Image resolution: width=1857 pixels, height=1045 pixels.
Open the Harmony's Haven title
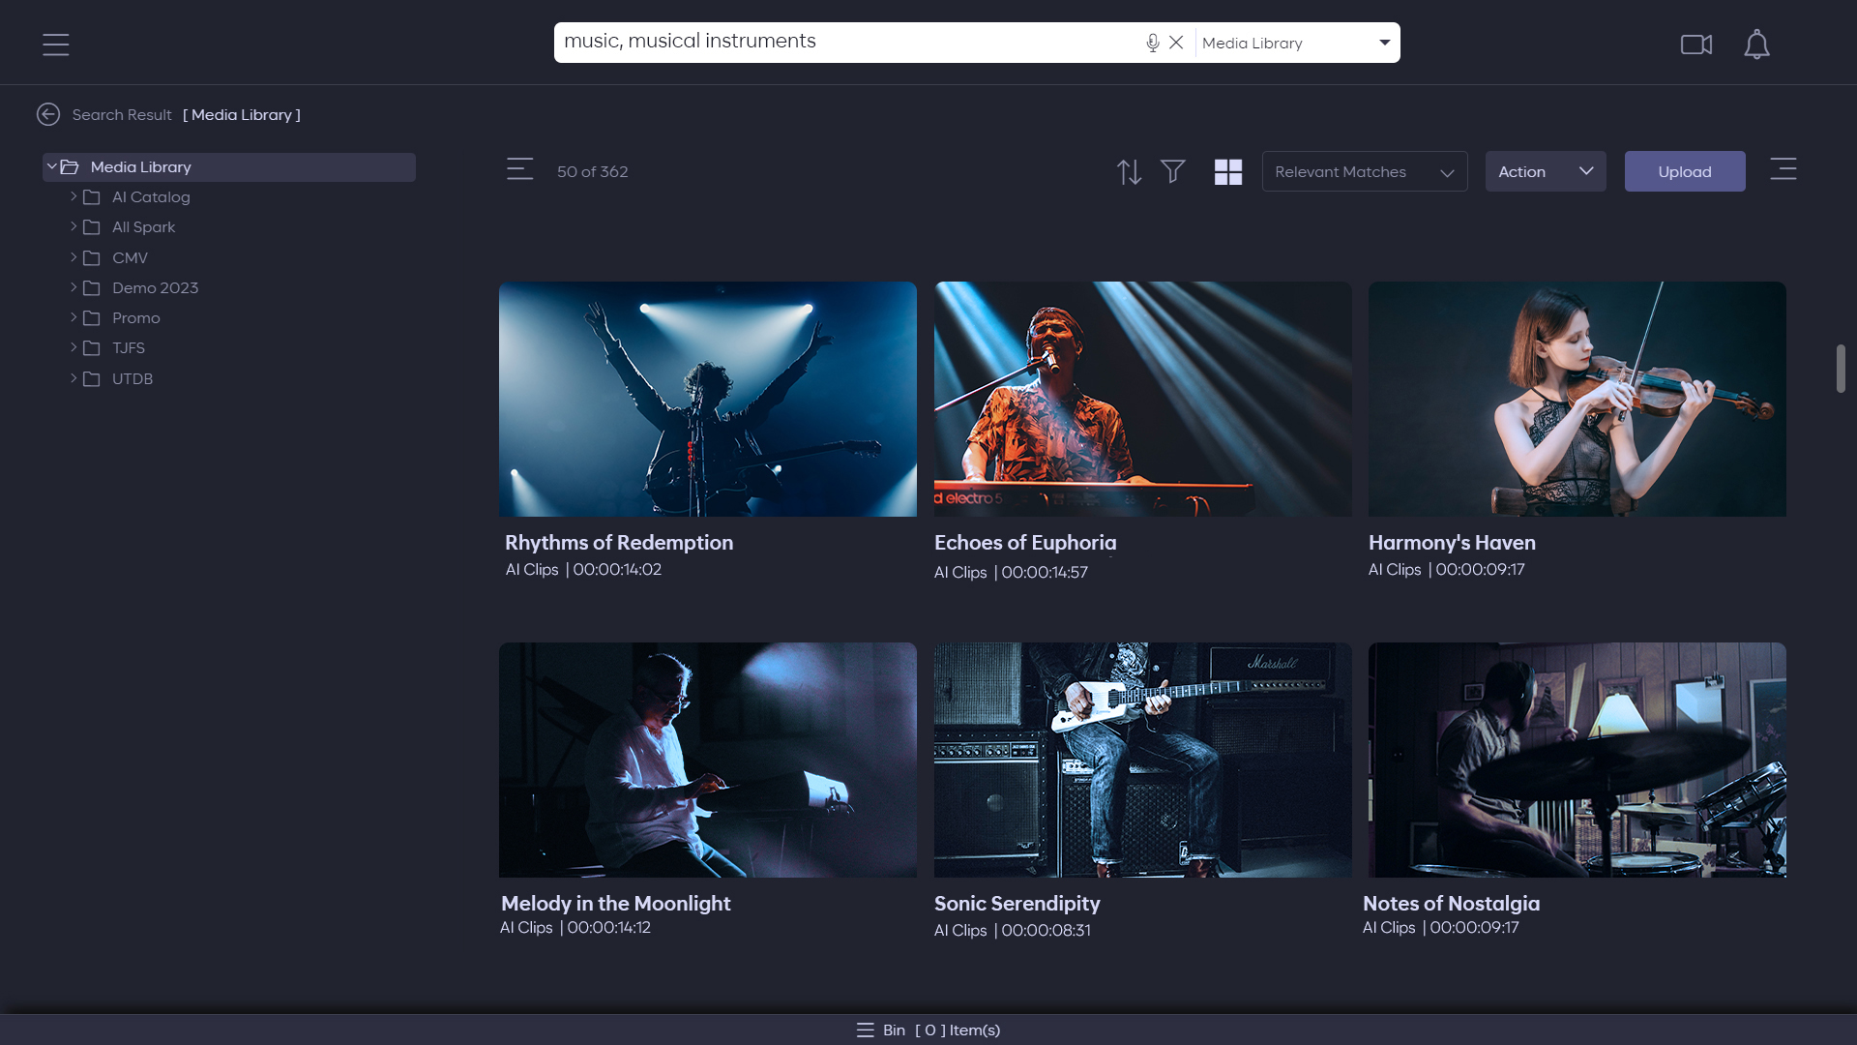point(1452,543)
